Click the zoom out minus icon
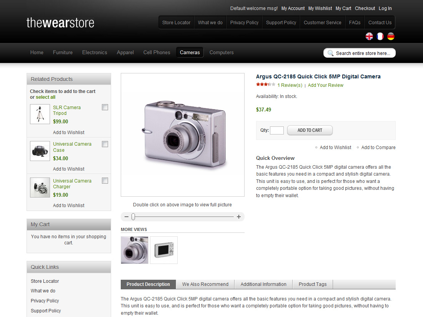 tap(126, 217)
